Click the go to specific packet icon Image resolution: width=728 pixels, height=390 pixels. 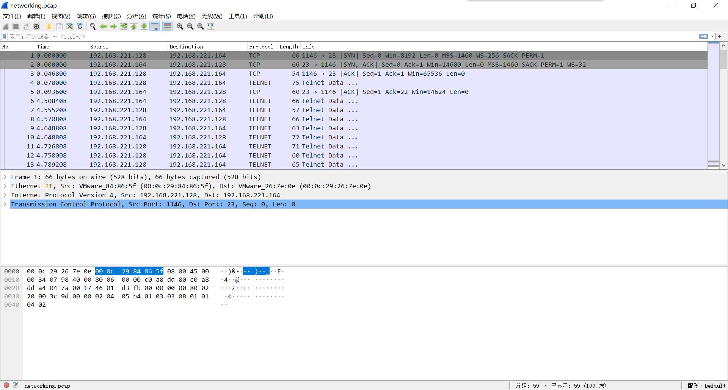pyautogui.click(x=124, y=27)
